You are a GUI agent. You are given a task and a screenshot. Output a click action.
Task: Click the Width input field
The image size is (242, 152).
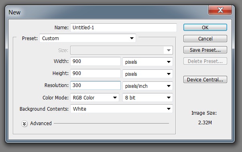(x=96, y=61)
